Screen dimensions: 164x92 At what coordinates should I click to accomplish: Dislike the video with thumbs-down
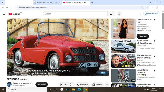point(71,85)
